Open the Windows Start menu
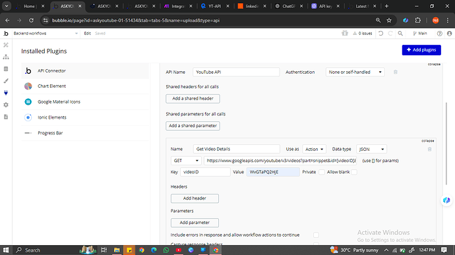The width and height of the screenshot is (455, 255). [6, 250]
